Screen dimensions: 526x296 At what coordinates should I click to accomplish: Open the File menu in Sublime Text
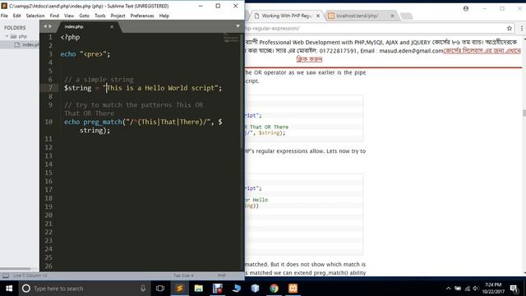click(x=4, y=16)
